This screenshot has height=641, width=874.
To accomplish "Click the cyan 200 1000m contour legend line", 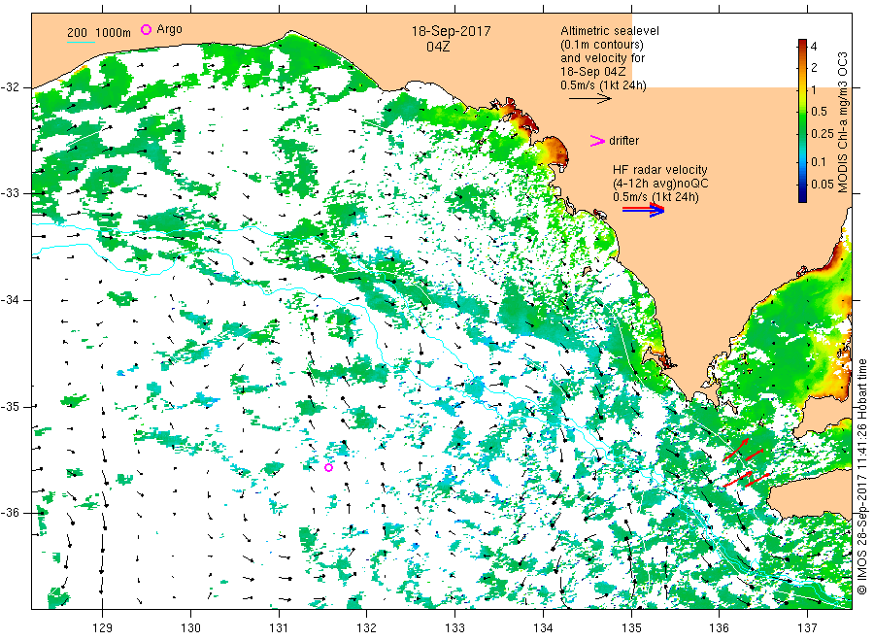I will click(x=81, y=42).
